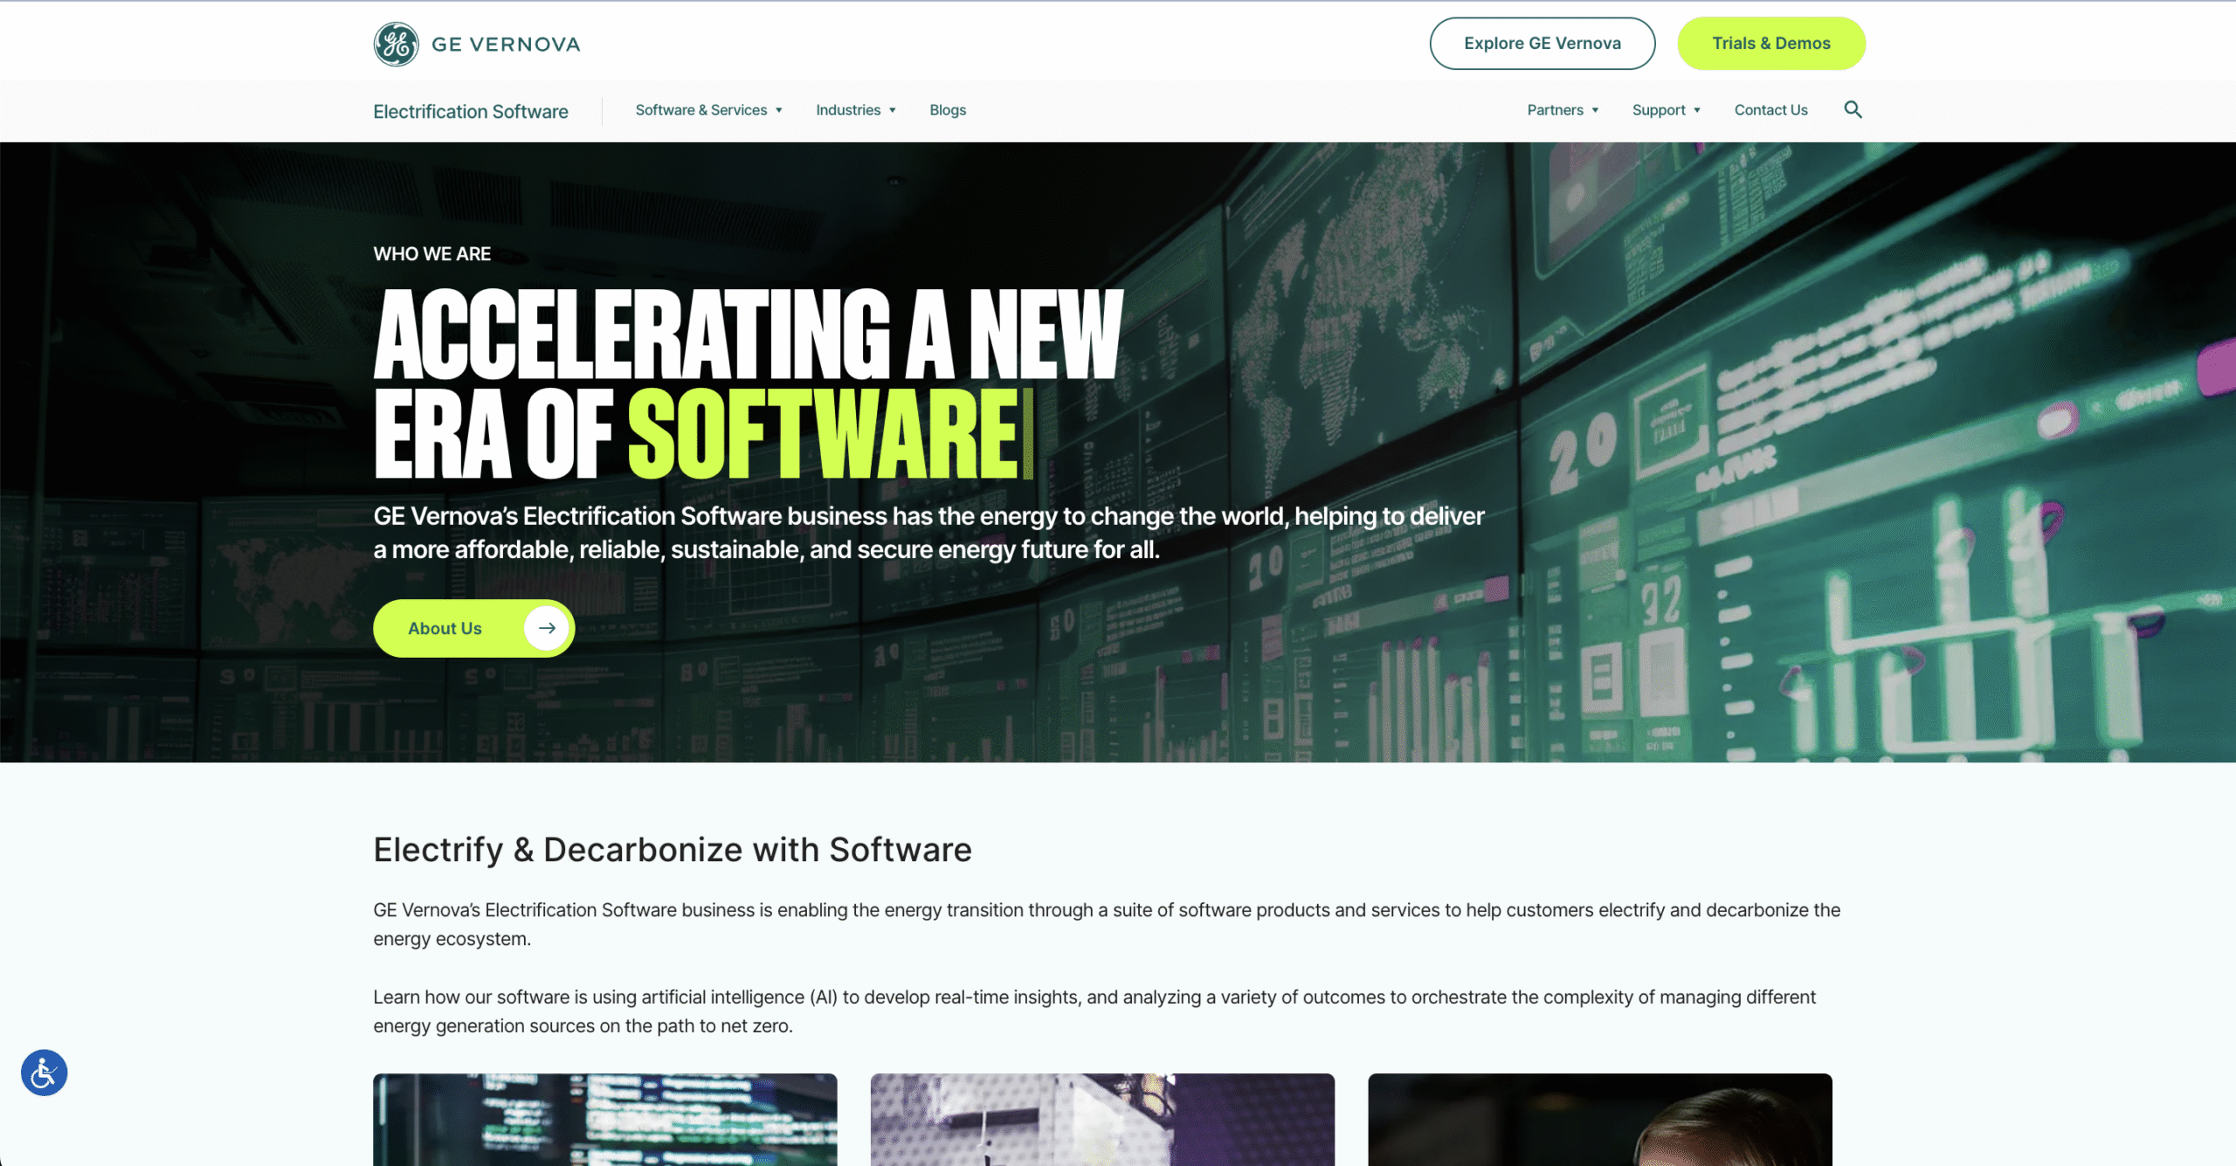Click the GE Vernova logo

477,43
